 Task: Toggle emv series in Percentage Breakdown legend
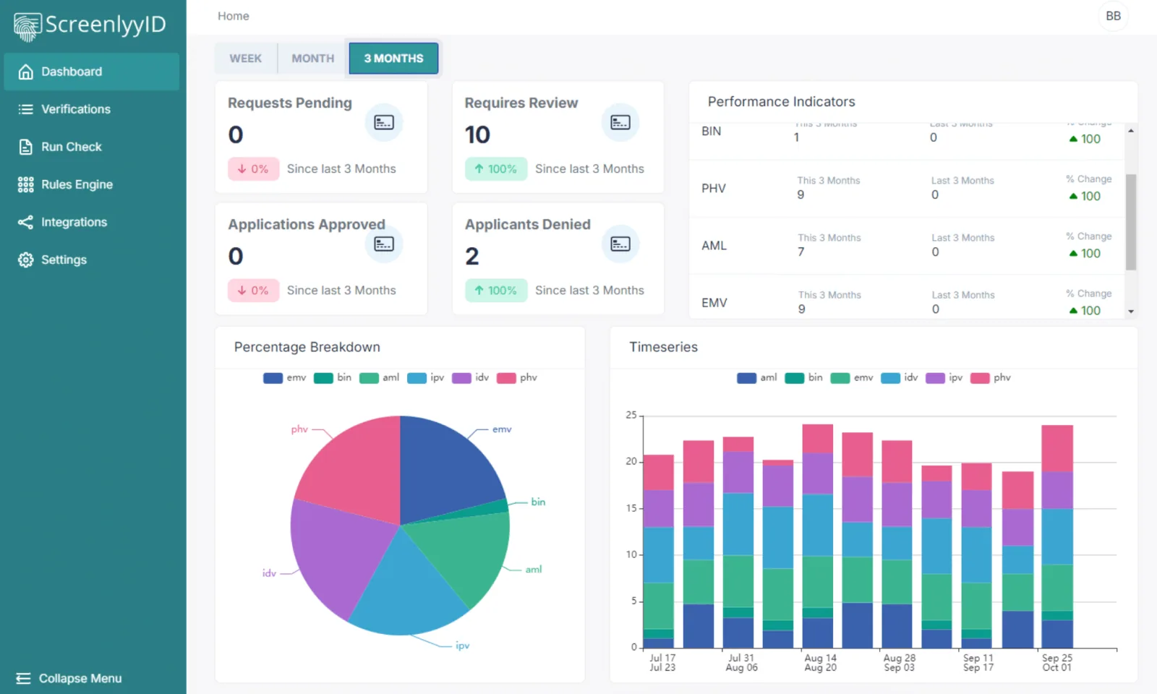tap(285, 377)
